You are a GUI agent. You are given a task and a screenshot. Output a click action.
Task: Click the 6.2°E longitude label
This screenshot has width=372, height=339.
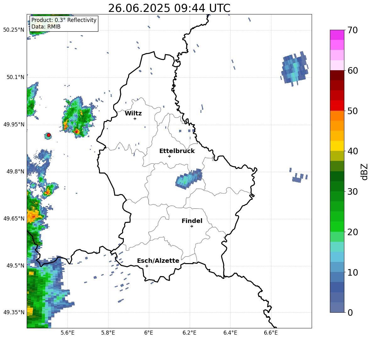pyautogui.click(x=189, y=333)
